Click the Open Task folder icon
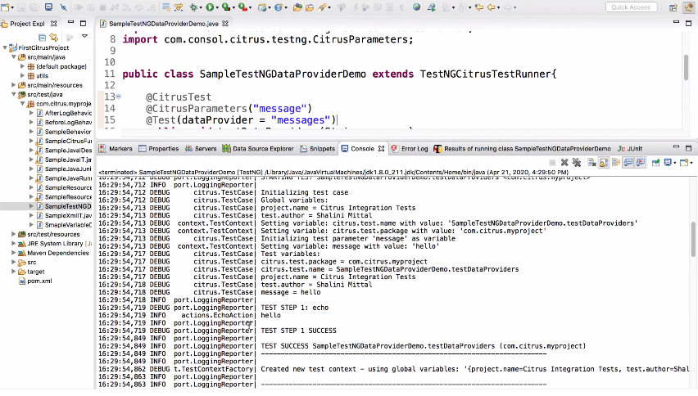698x396 pixels. (x=310, y=7)
